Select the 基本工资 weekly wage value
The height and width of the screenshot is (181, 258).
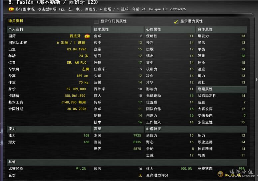pyautogui.click(x=74, y=102)
